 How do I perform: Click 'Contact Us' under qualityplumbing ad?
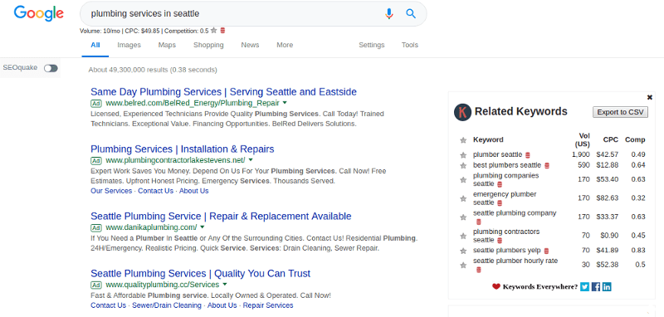click(x=109, y=305)
